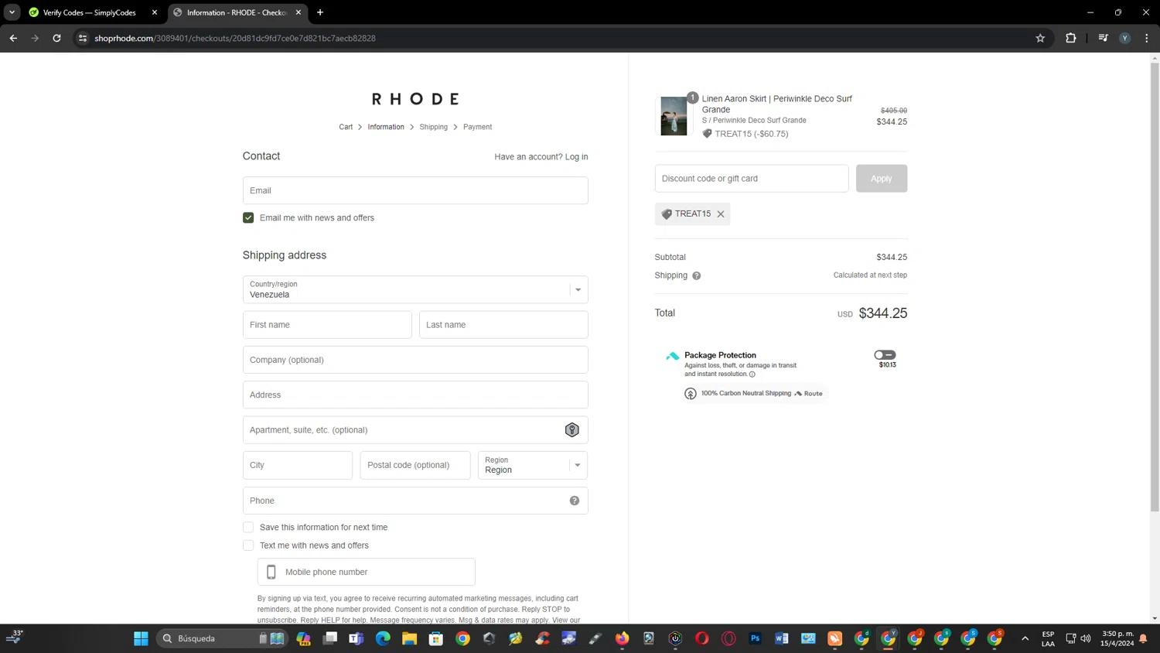Open the Chrome profile avatar menu
Viewport: 1160px width, 653px height.
pyautogui.click(x=1125, y=38)
